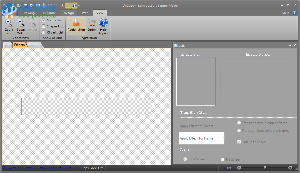300x173 pixels.
Task: Uncheck the Status Bar checkbox
Action: (x=43, y=20)
